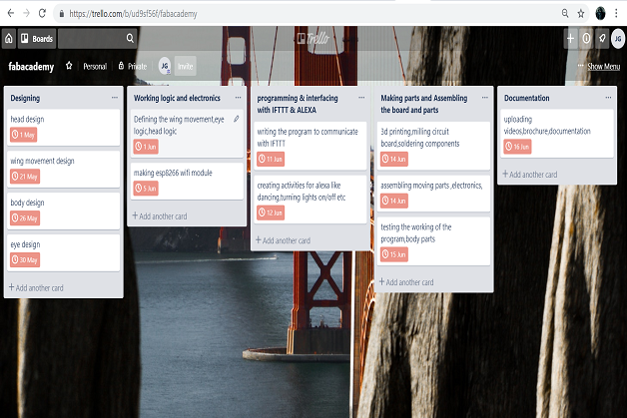627x418 pixels.
Task: Star the fabacademy board
Action: pos(69,66)
